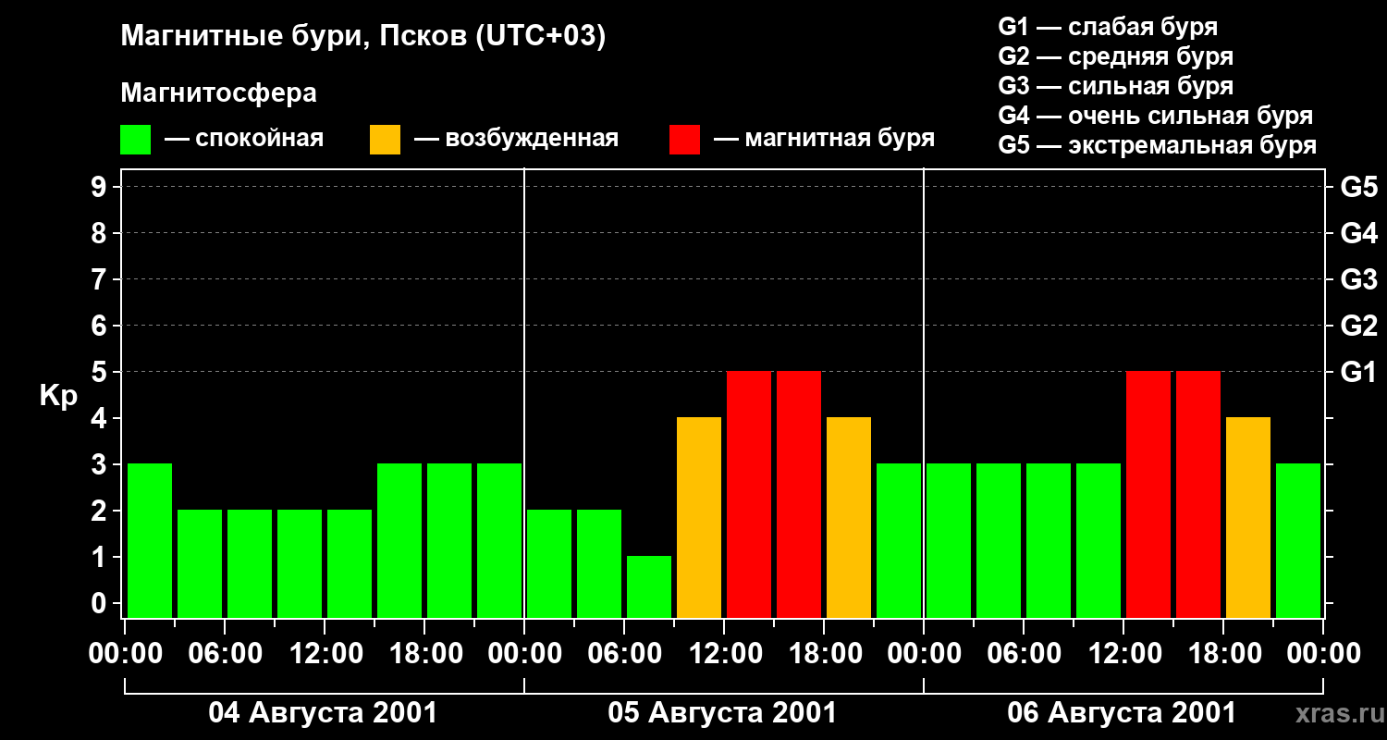Click the G5 label on the right axis
The width and height of the screenshot is (1387, 740).
pos(1358,187)
